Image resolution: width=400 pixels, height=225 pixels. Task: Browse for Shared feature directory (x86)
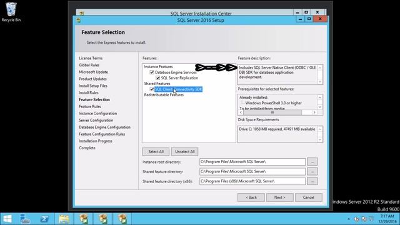pyautogui.click(x=312, y=181)
